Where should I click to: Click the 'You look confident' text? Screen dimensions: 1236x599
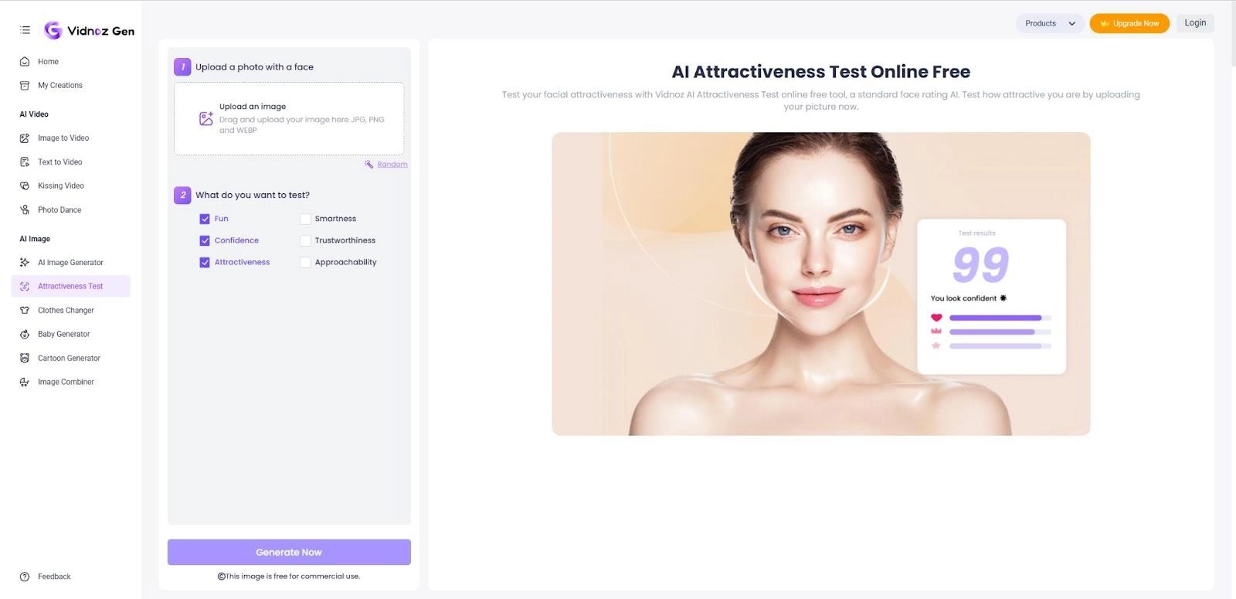pyautogui.click(x=963, y=298)
